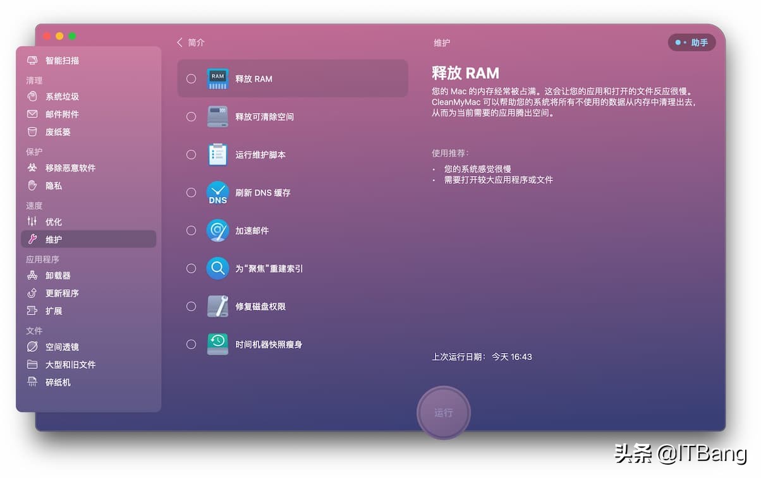Click the 释放可清除空间 disk icon
Viewport: 761px width, 478px height.
click(217, 117)
